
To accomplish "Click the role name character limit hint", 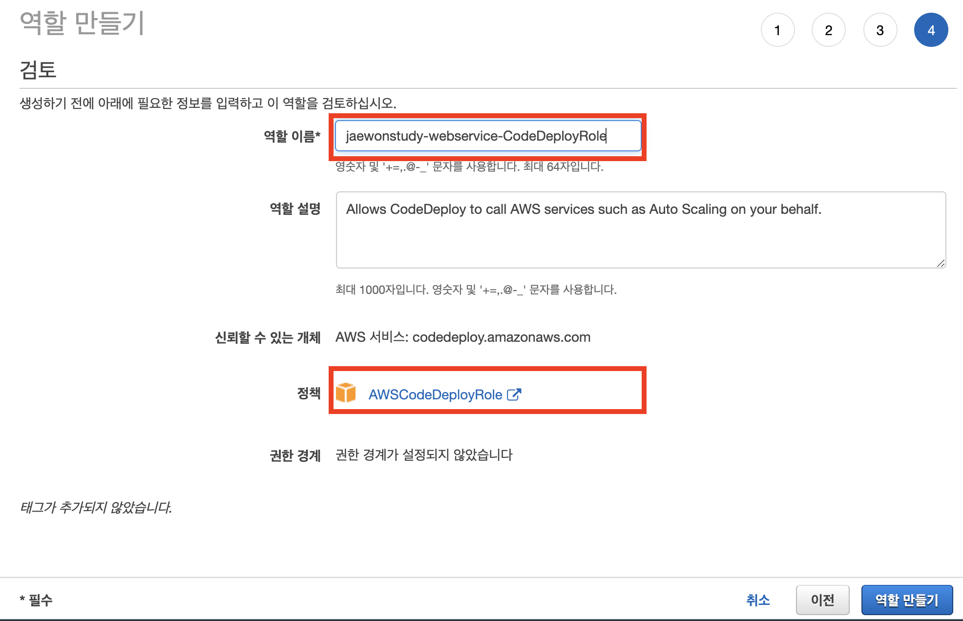I will pyautogui.click(x=469, y=167).
